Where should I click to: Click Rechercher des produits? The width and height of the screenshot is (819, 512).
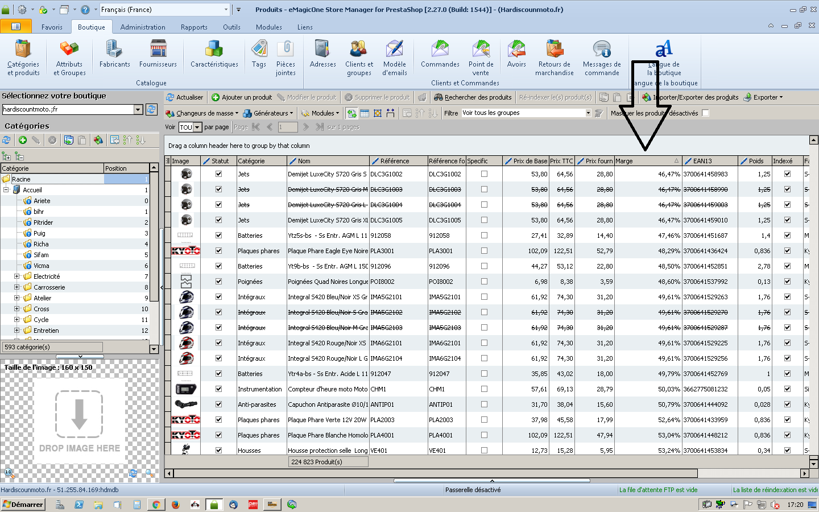473,97
